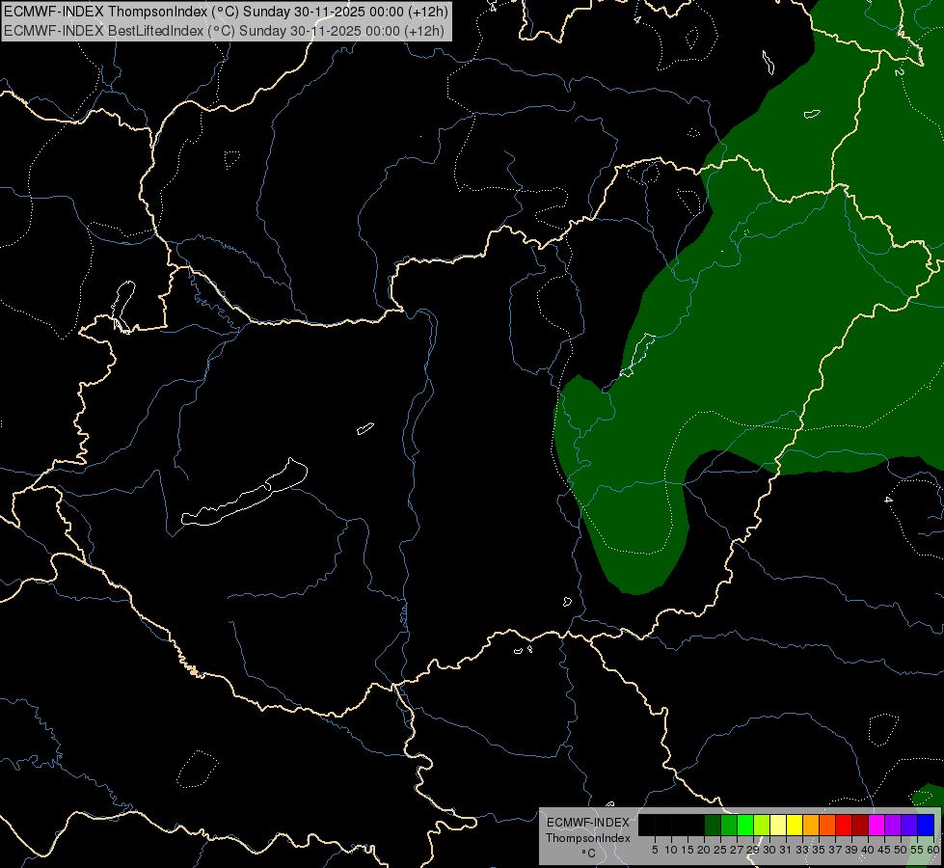Click the legend label "ECMWF-INDEX"
The image size is (944, 868).
pyautogui.click(x=587, y=823)
